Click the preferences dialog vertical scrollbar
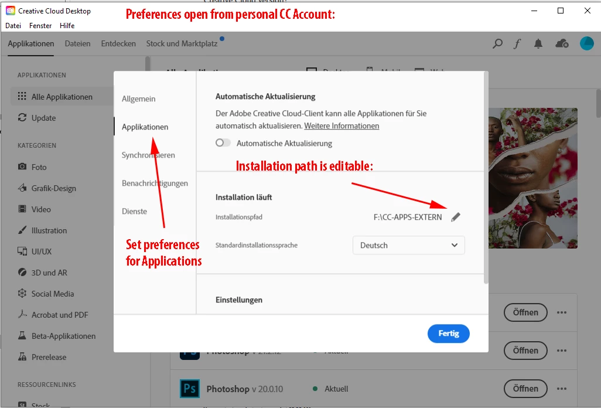 coord(486,177)
